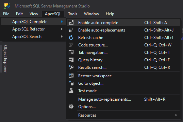Viewport: 183px width, 122px height.
Task: Open the Resources submenu item
Action: click(123, 115)
